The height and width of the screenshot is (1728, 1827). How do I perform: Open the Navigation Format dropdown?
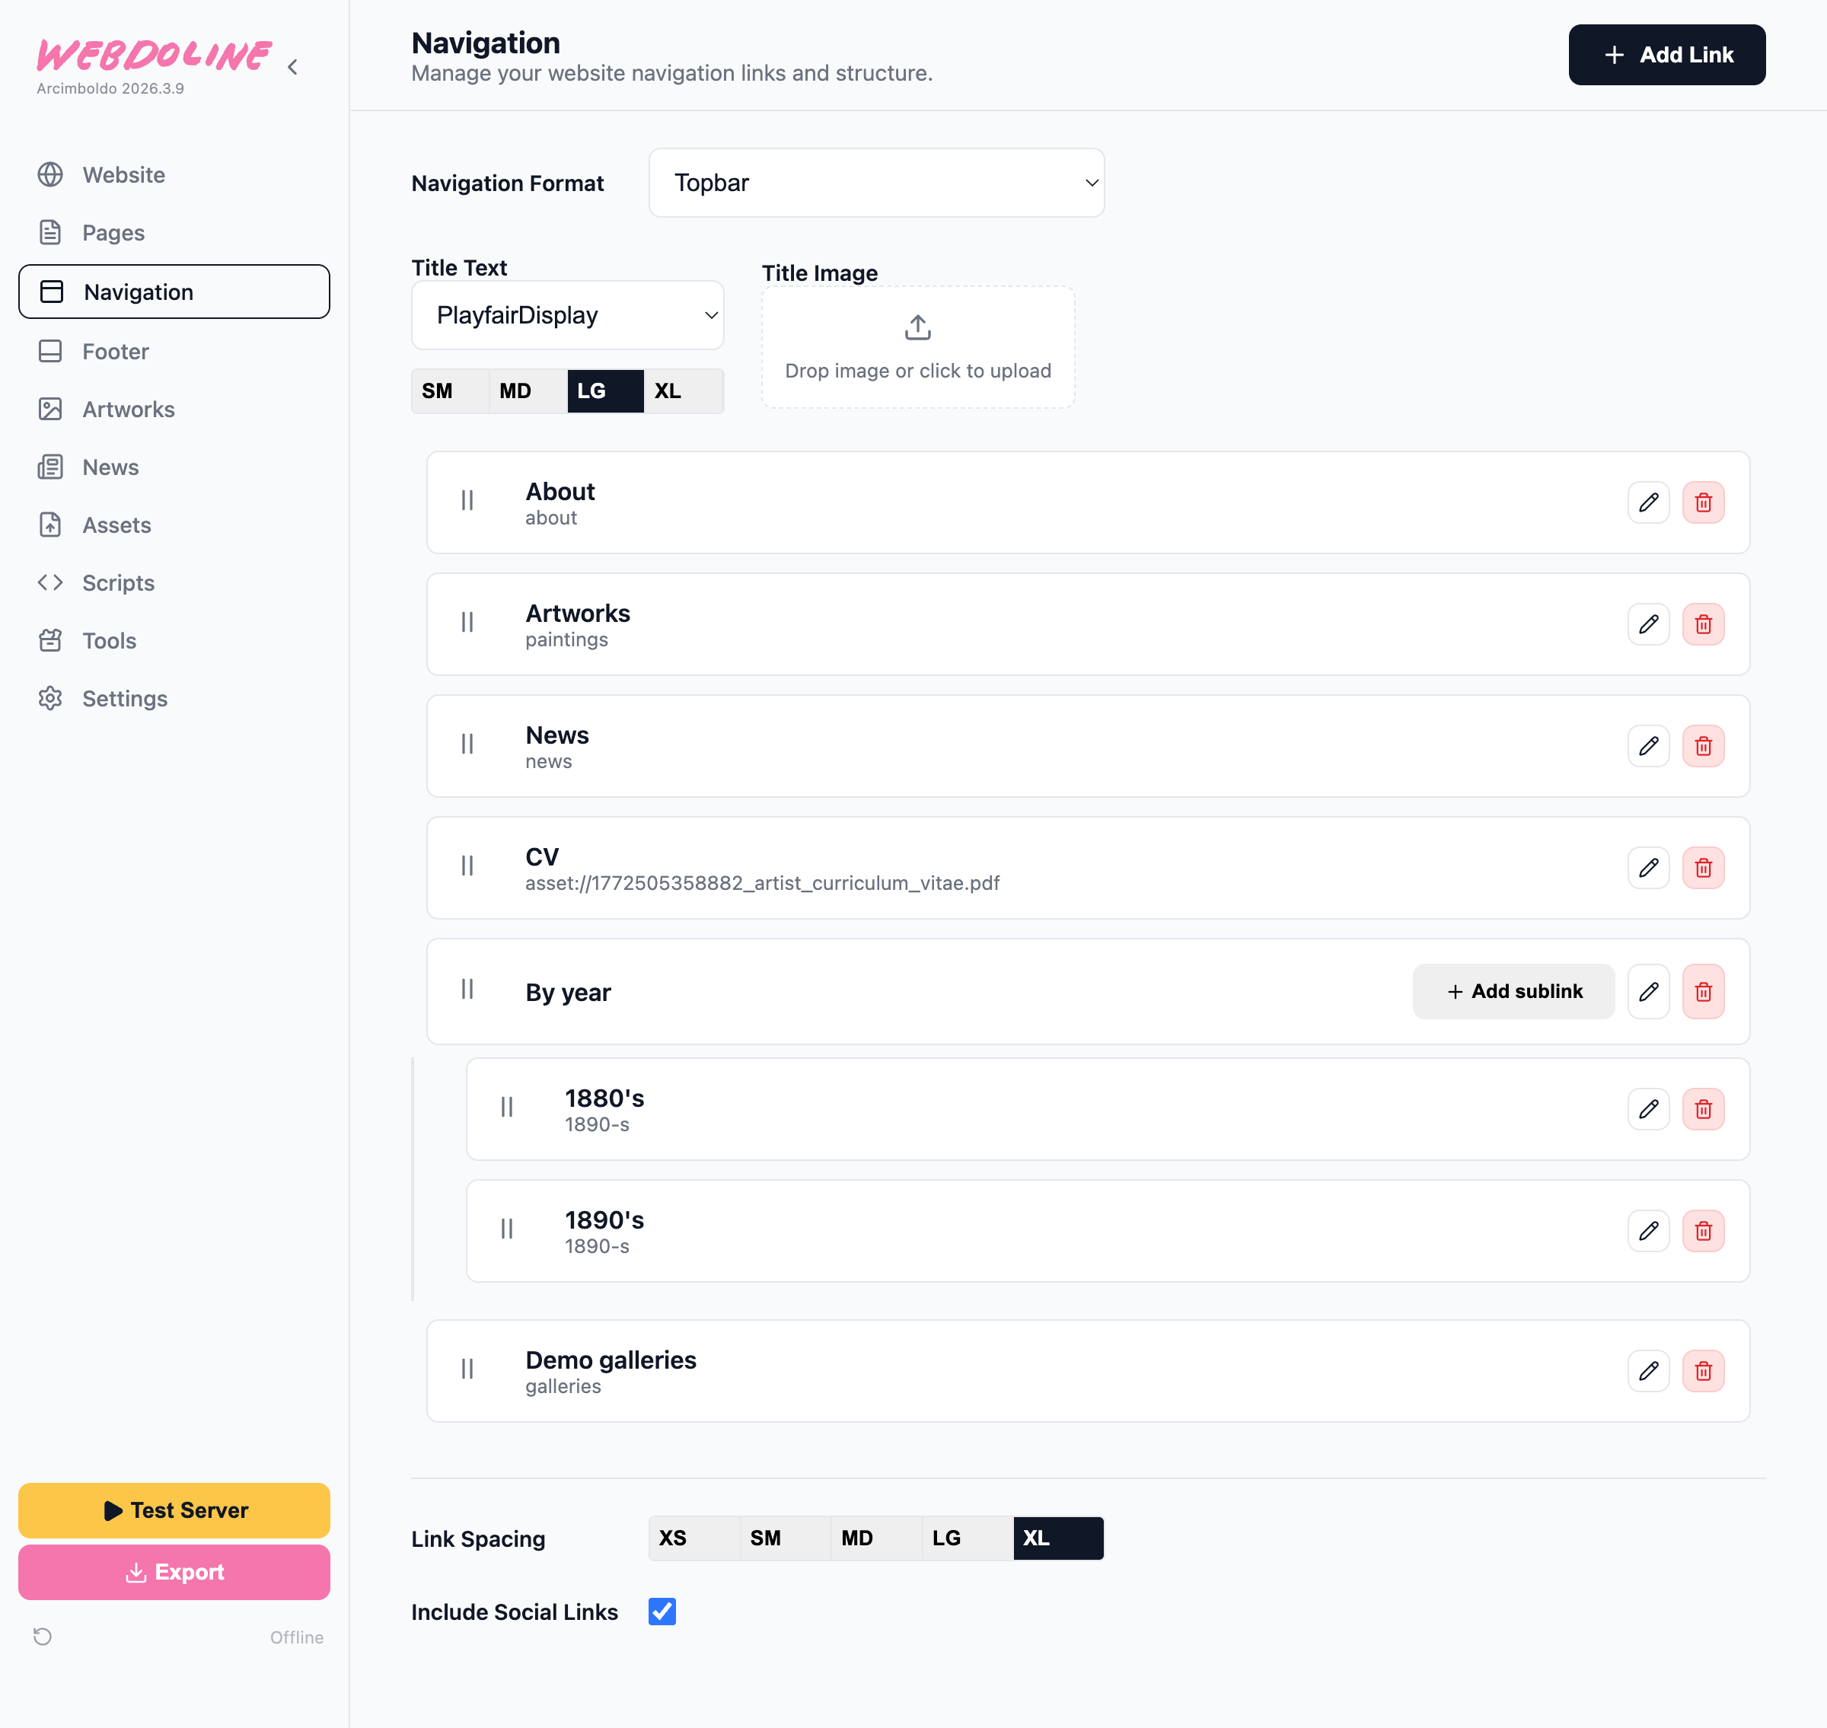[876, 183]
